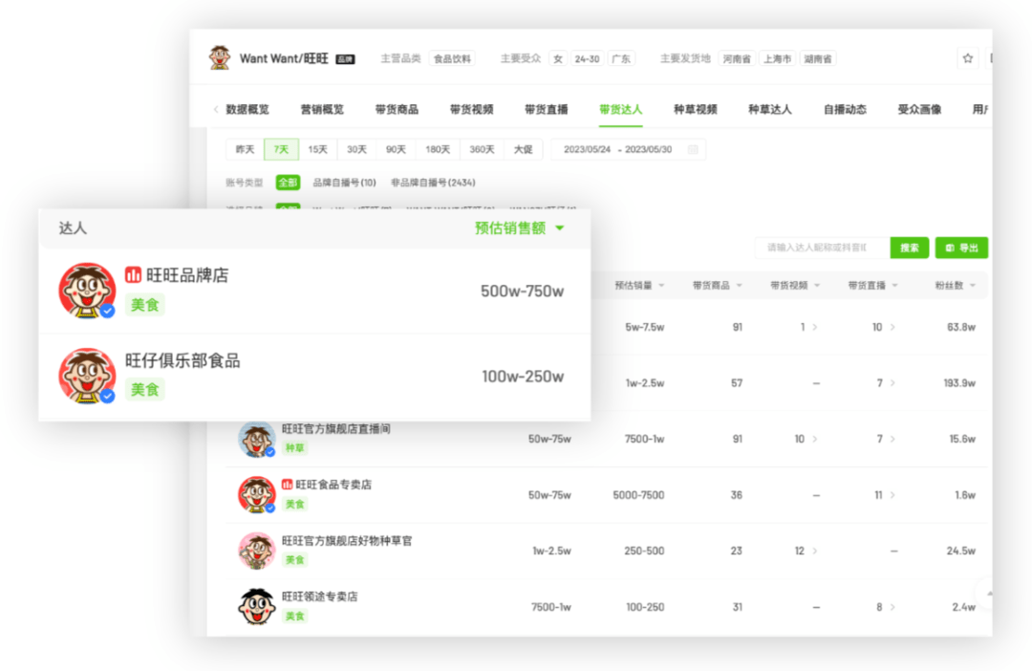Open the 受众画像 tab
1032x671 pixels.
pos(919,109)
